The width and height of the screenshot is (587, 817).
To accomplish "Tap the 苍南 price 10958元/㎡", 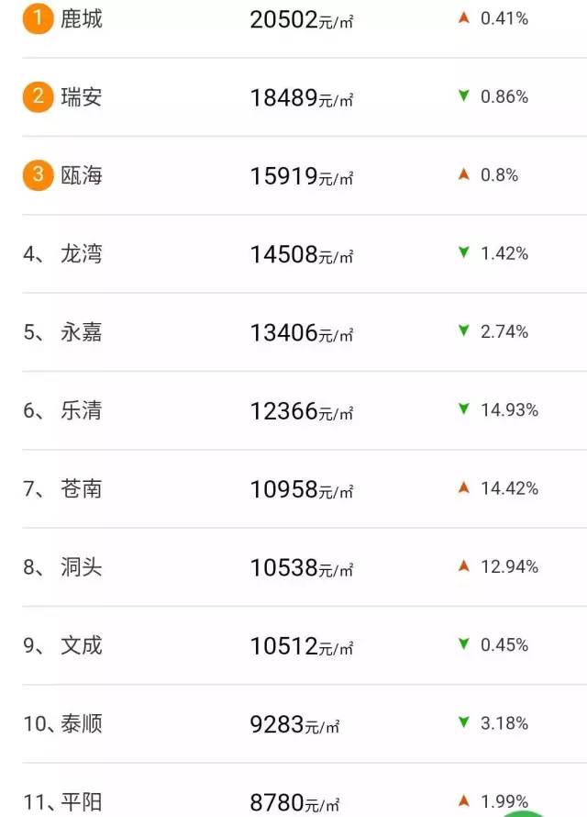I will coord(302,489).
